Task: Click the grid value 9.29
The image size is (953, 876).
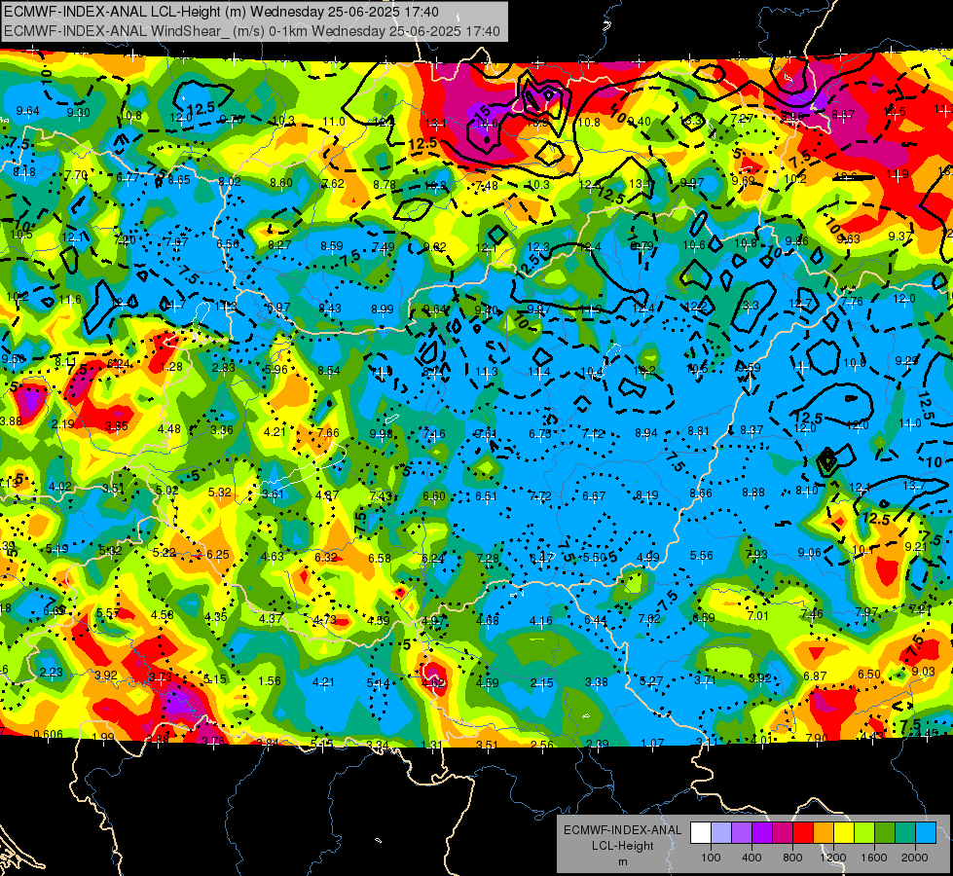Action: (x=906, y=360)
